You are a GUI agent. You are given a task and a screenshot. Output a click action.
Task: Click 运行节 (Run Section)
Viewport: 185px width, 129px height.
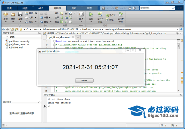coord(110,15)
